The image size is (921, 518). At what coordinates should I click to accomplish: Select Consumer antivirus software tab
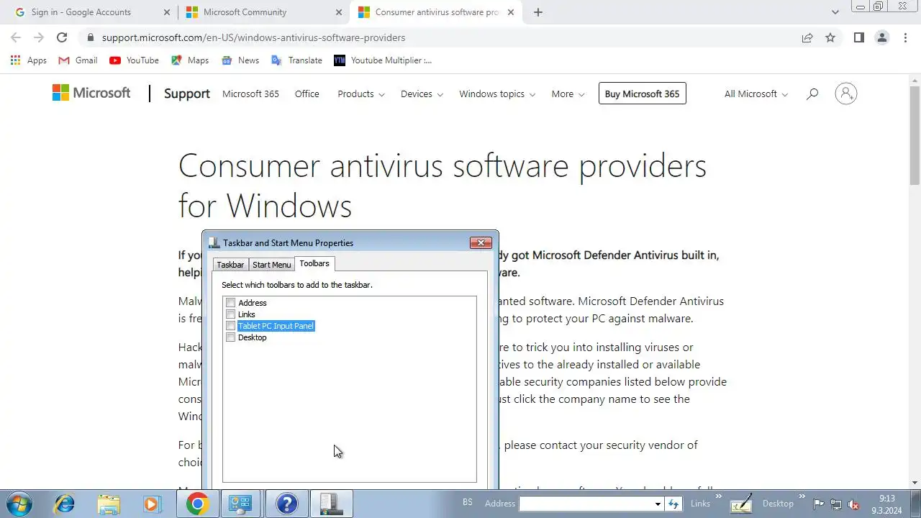[436, 12]
